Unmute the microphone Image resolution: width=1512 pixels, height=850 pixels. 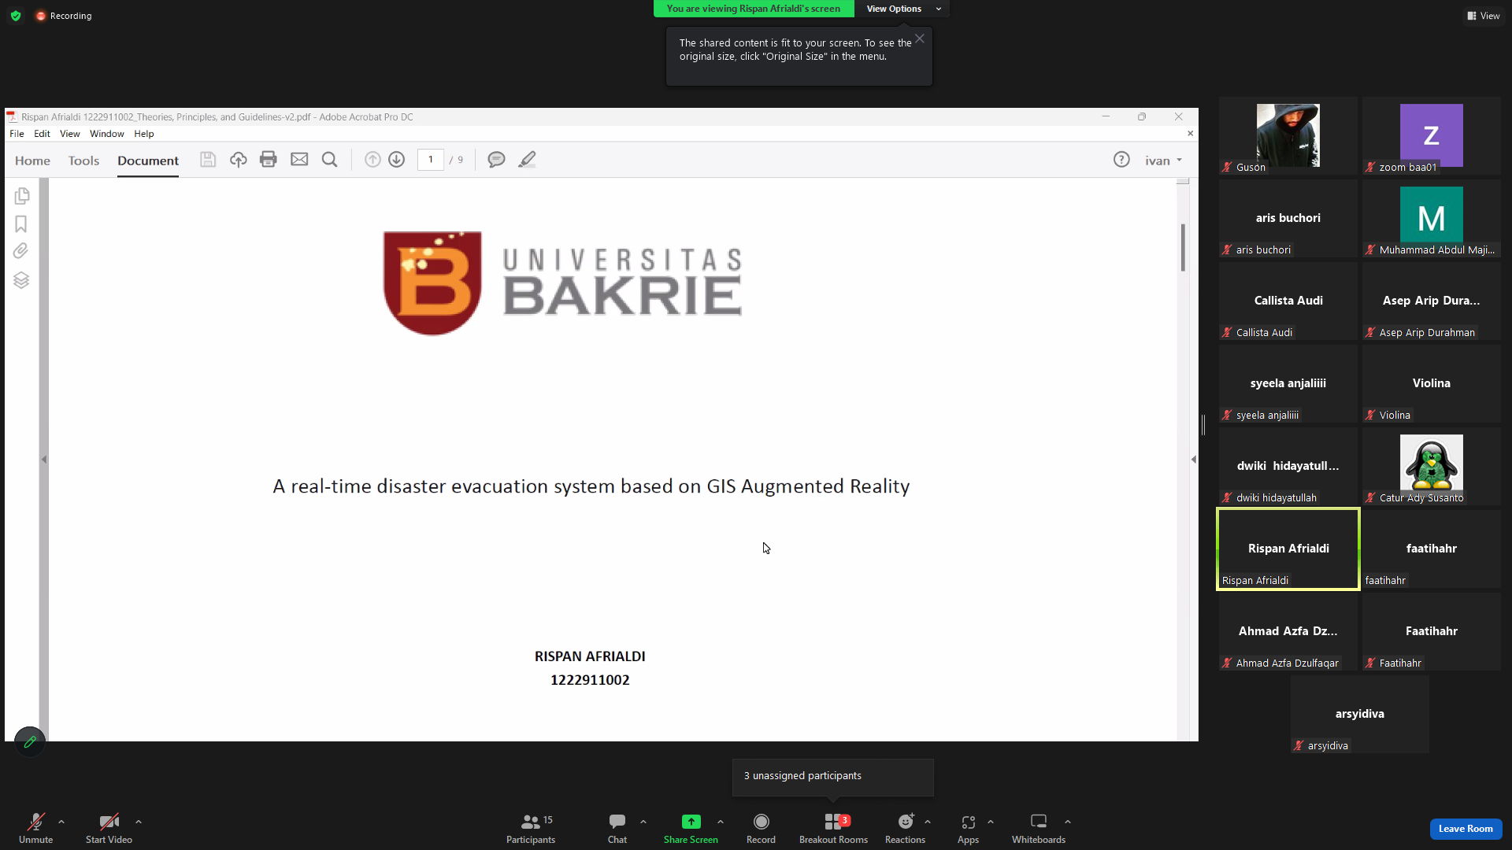pyautogui.click(x=35, y=829)
